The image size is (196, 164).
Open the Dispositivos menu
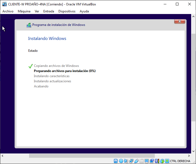pos(67,11)
